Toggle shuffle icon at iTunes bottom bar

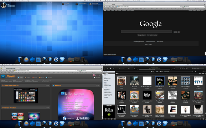tap(109, 119)
